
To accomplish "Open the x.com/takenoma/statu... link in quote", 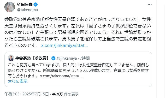I will coord(61,76).
